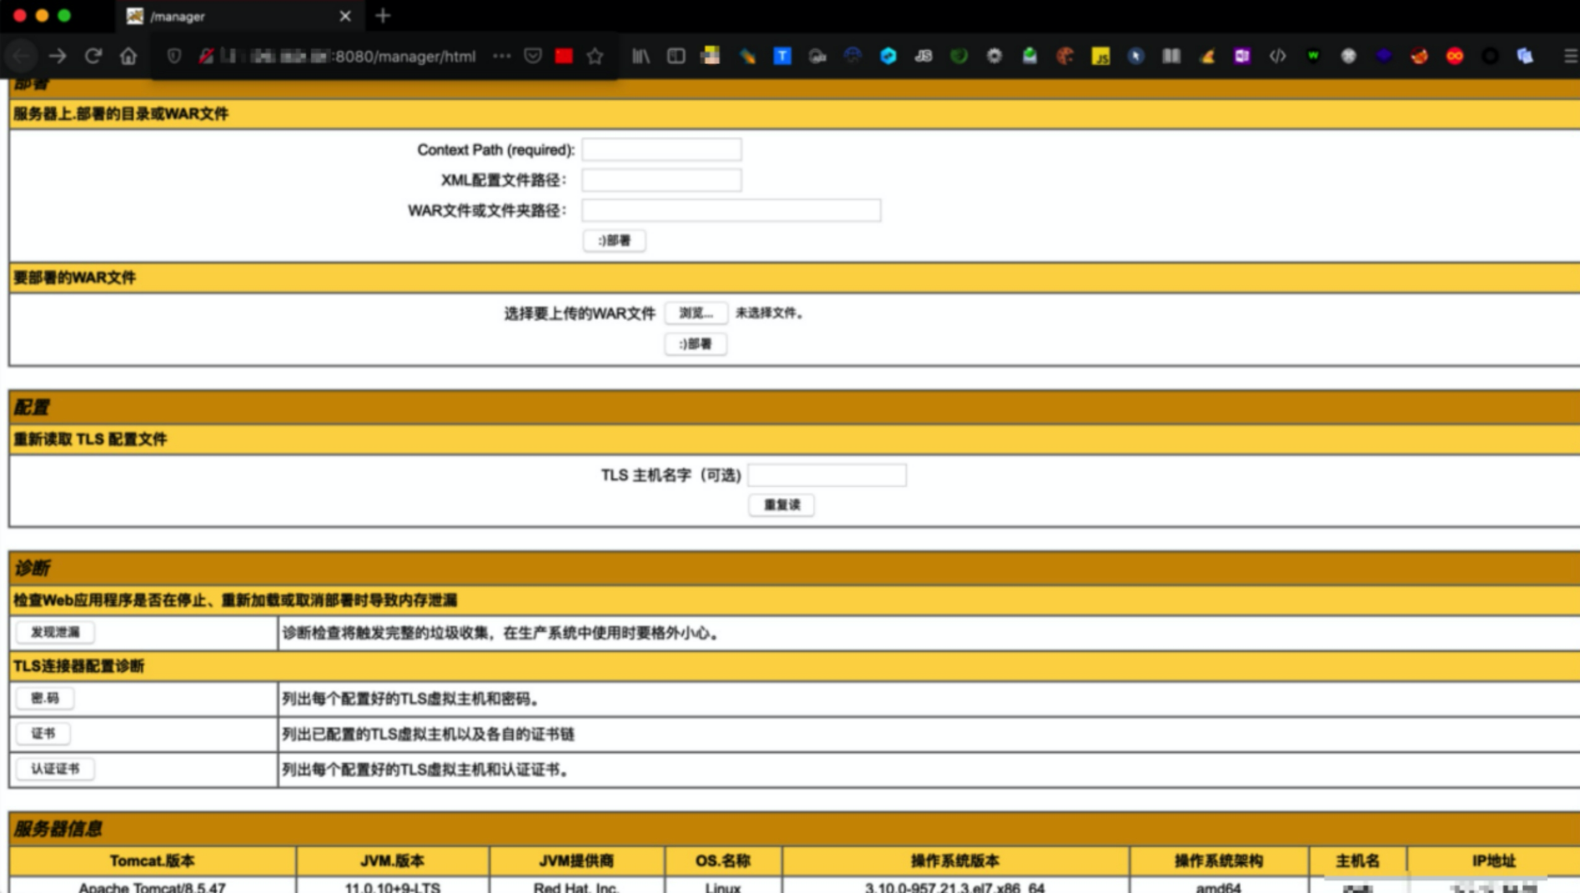Focus the Context Path input field

tap(661, 149)
